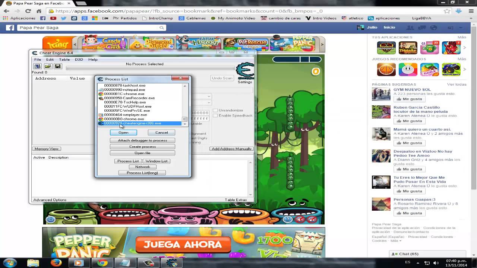Viewport: 477px width, 268px height.
Task: Click the blue power button in the game
Action: point(51,220)
